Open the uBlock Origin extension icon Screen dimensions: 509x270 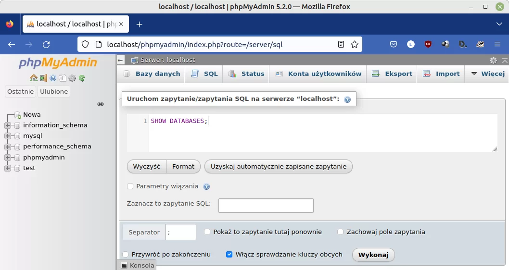(428, 44)
